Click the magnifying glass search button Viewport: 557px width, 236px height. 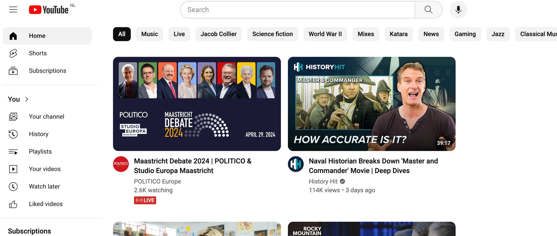tap(429, 10)
